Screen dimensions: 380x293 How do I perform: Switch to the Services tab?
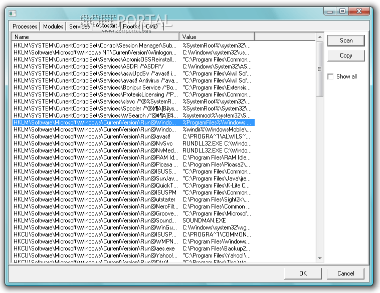click(80, 26)
